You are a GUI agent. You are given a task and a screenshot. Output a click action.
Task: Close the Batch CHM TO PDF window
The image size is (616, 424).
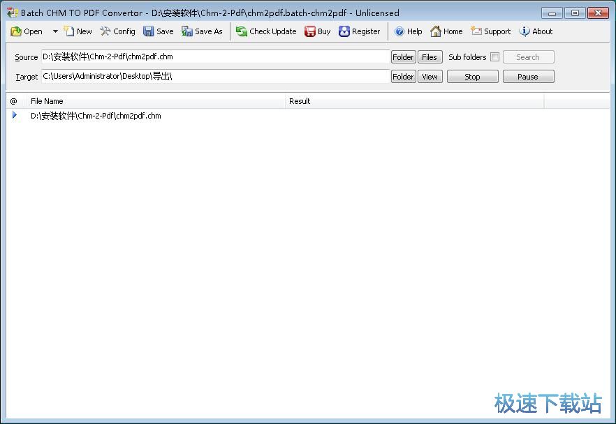(598, 13)
